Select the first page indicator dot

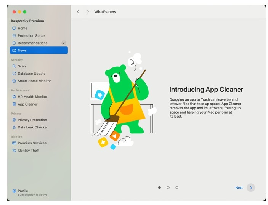click(159, 187)
